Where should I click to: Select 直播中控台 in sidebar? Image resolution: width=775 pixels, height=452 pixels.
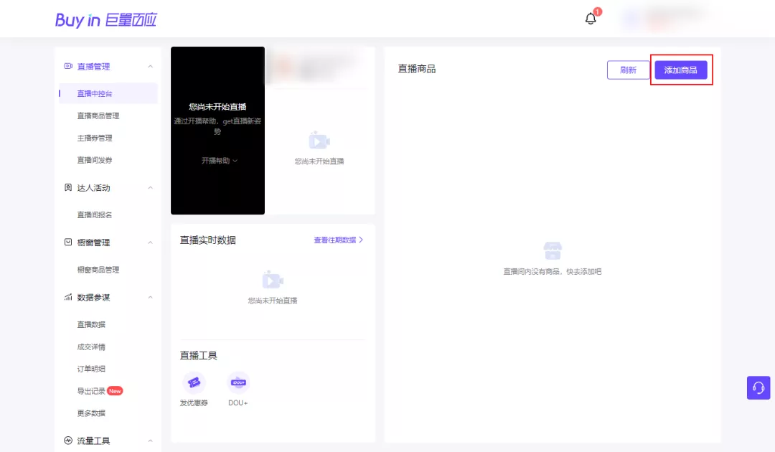pos(108,93)
